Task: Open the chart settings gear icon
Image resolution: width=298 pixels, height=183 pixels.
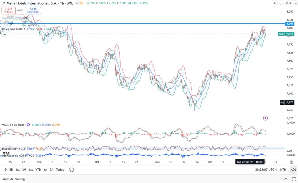Action: (291, 162)
